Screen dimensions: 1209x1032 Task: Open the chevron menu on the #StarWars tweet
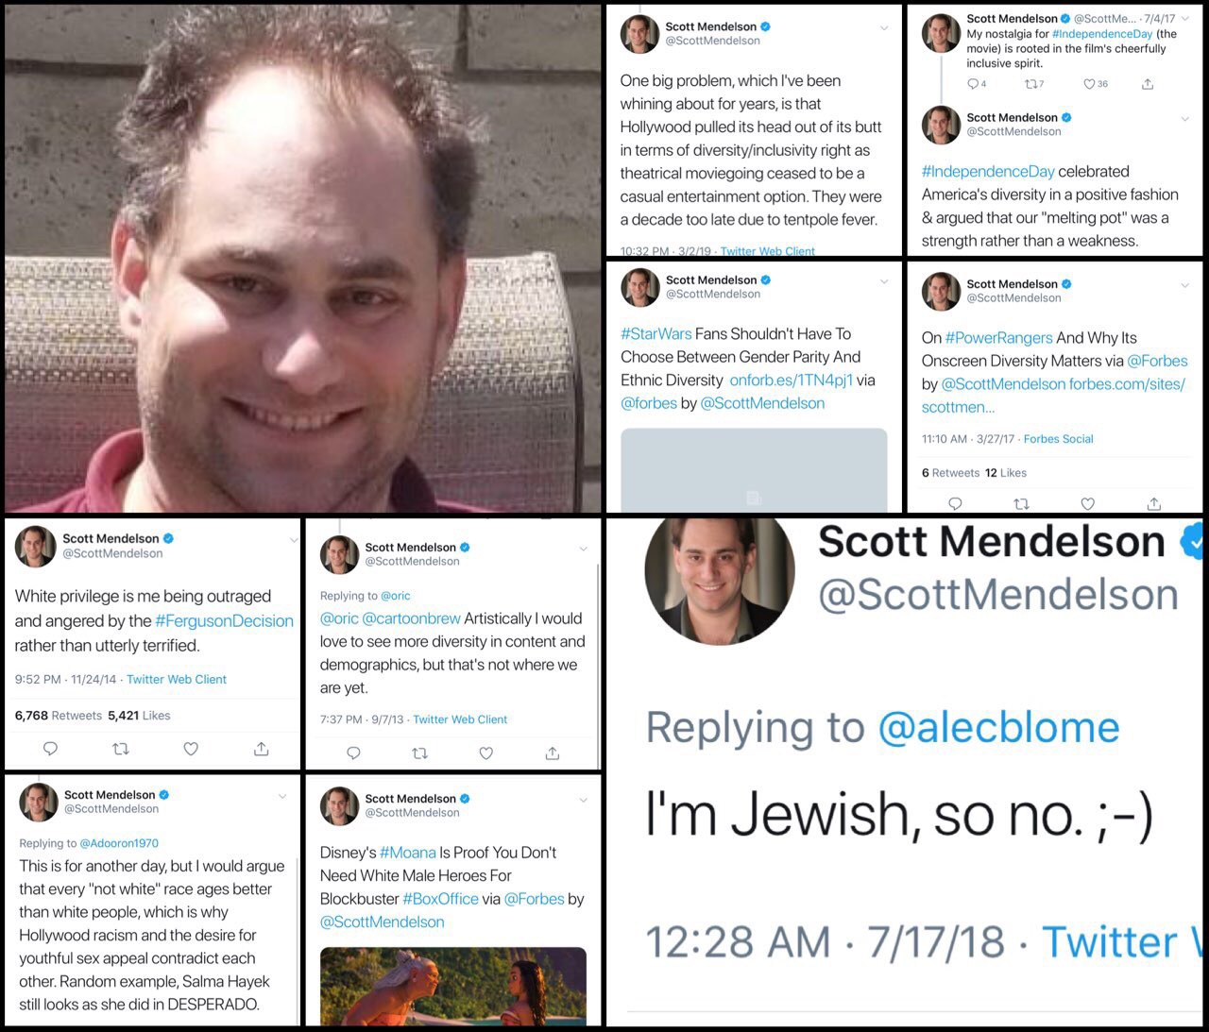point(884,281)
